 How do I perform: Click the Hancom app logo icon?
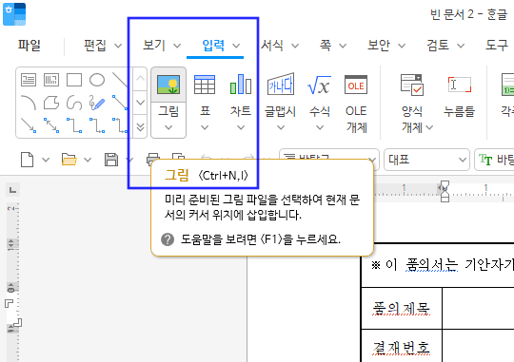pyautogui.click(x=14, y=14)
